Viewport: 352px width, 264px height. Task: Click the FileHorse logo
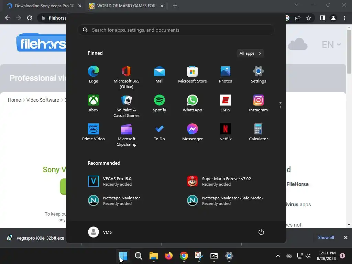tap(41, 43)
